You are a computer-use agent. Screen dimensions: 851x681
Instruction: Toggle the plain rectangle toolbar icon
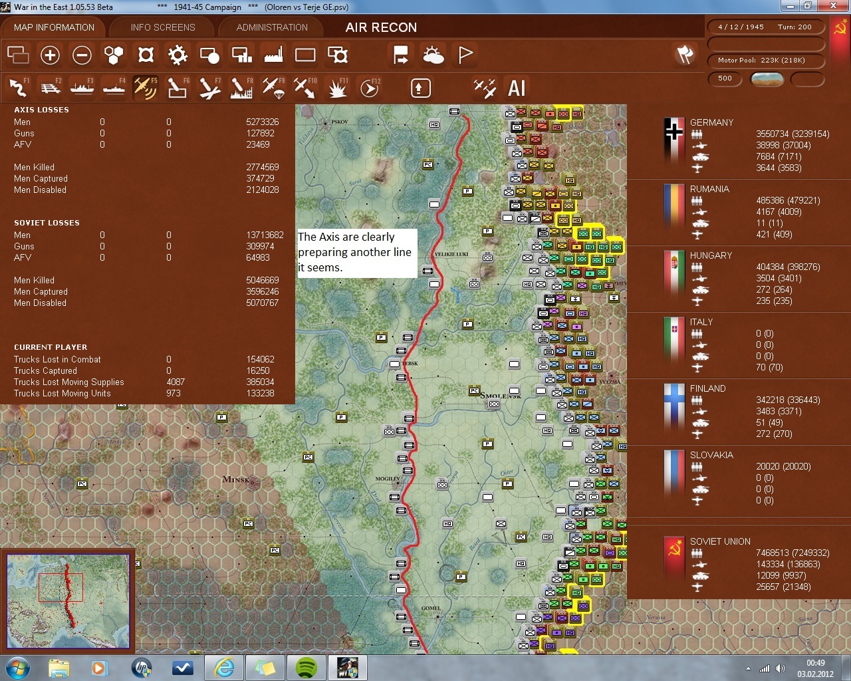coord(305,55)
